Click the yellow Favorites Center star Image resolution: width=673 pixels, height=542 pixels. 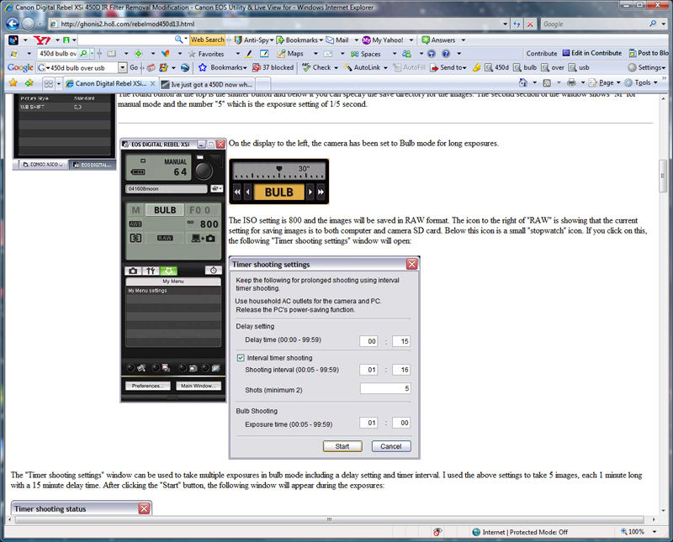(13, 82)
